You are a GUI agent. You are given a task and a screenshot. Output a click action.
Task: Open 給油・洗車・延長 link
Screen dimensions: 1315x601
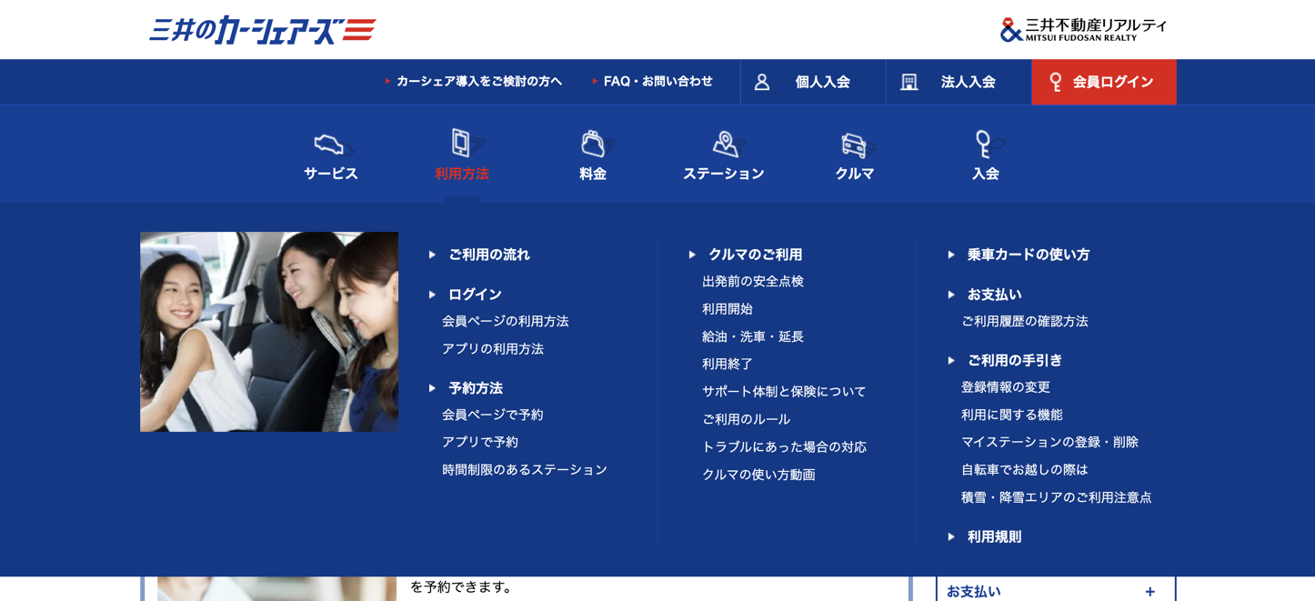(x=753, y=337)
